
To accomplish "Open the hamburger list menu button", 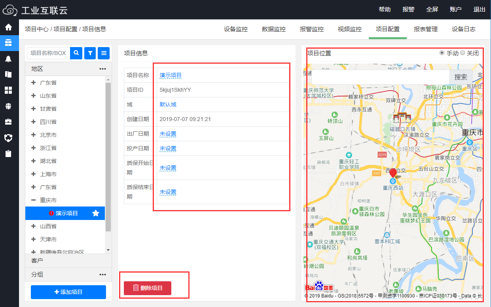I will click(104, 53).
